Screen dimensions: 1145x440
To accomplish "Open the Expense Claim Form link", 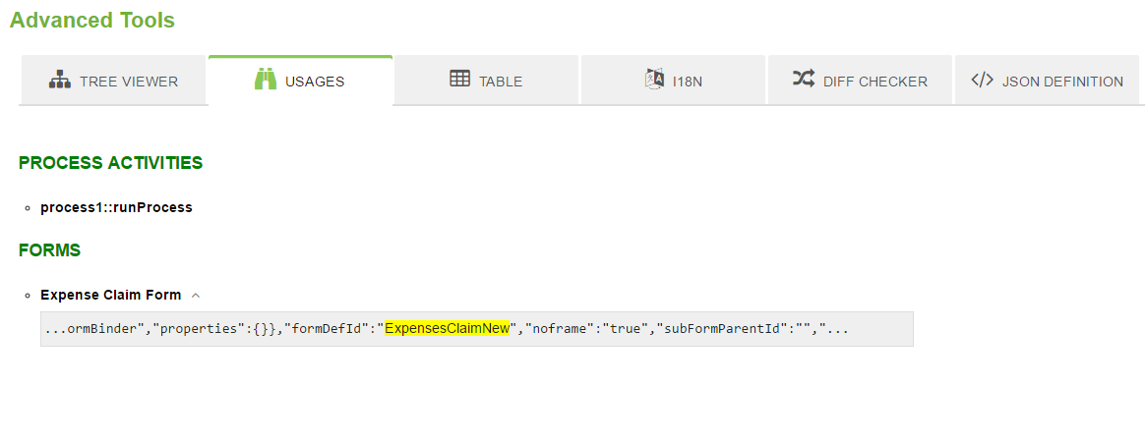I will [110, 295].
